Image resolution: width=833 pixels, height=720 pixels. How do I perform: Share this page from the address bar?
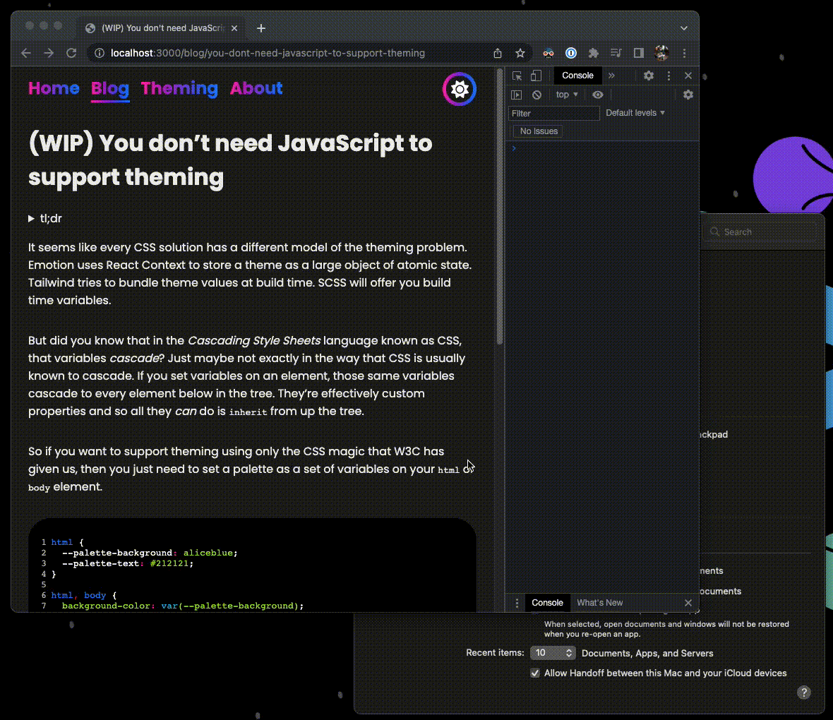tap(497, 53)
